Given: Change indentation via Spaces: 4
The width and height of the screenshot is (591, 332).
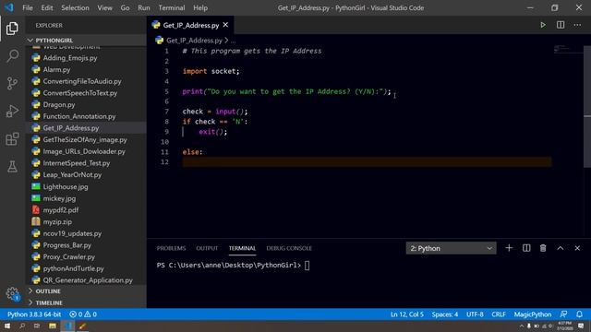Looking at the screenshot, I should coord(445,314).
